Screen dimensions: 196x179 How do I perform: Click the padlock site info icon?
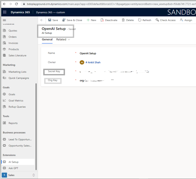point(24,4)
